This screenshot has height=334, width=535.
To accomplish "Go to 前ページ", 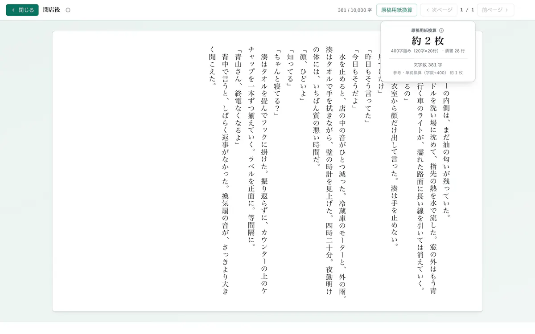I will tap(495, 10).
